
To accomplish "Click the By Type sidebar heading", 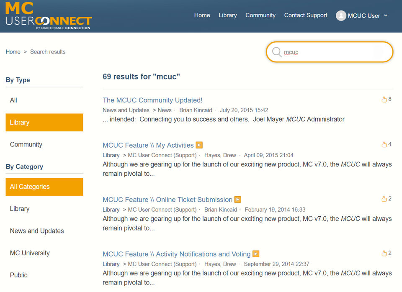I will pos(18,80).
